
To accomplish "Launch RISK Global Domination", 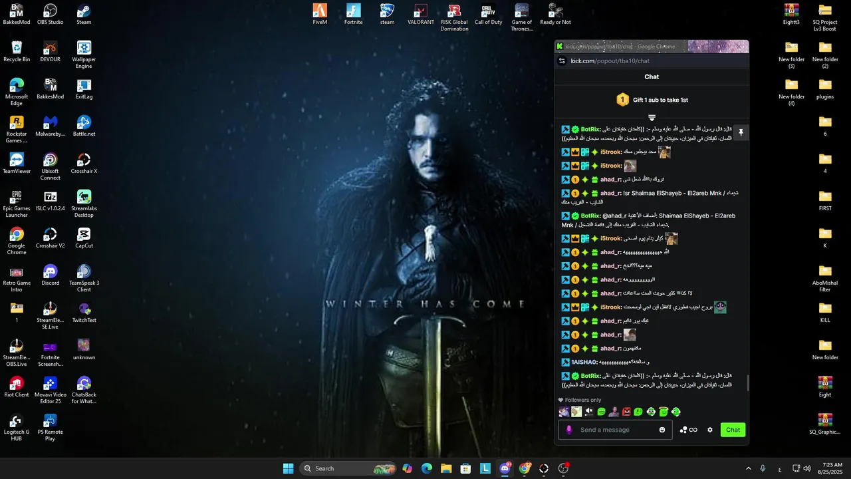I will pos(455,18).
